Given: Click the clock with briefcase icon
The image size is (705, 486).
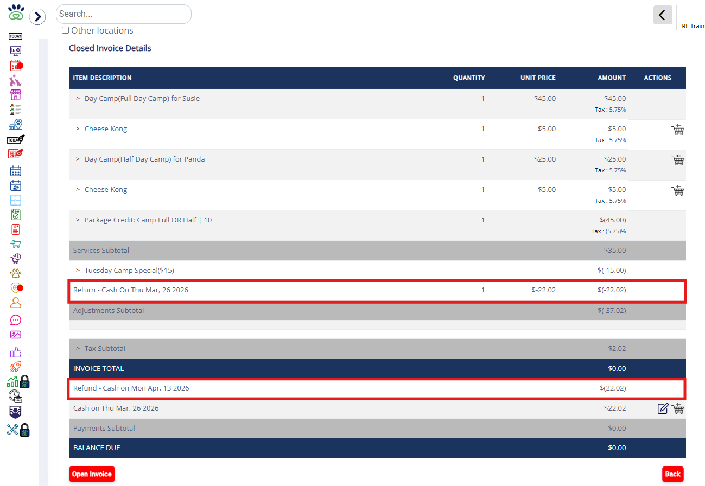Looking at the screenshot, I should point(16,396).
